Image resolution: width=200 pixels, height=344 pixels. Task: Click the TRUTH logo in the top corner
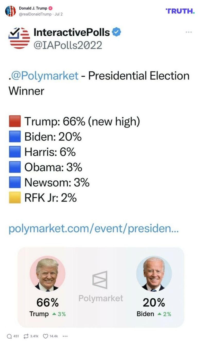pos(180,11)
